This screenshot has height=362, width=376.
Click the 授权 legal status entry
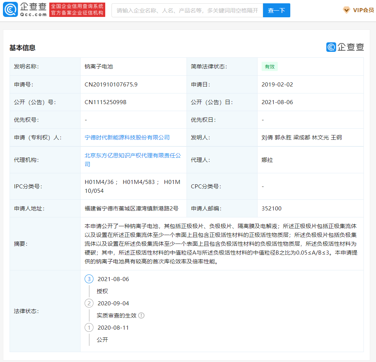click(102, 291)
